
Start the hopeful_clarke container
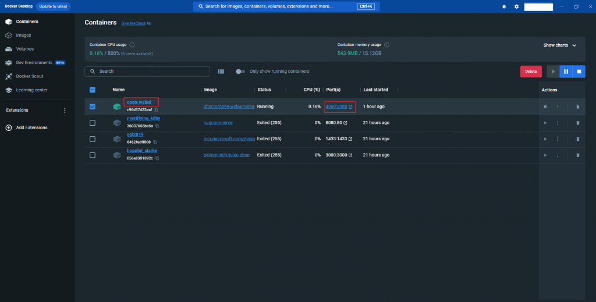pyautogui.click(x=545, y=155)
